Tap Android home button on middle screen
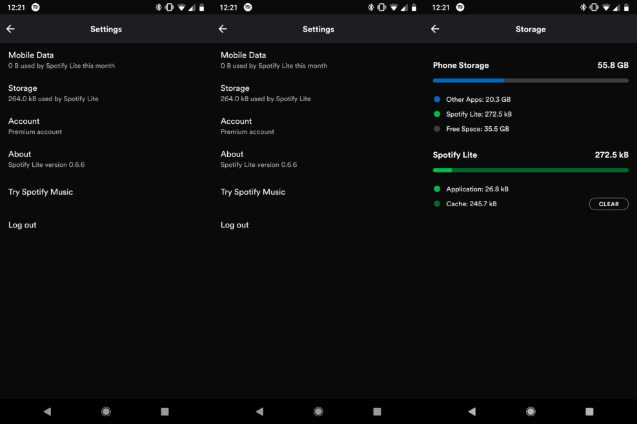Viewport: 637px width, 424px height. pos(319,411)
